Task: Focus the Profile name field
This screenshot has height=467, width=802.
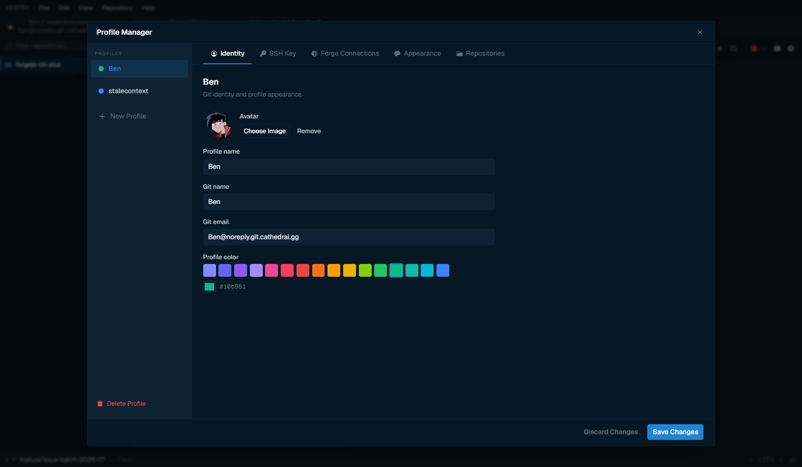Action: (349, 167)
